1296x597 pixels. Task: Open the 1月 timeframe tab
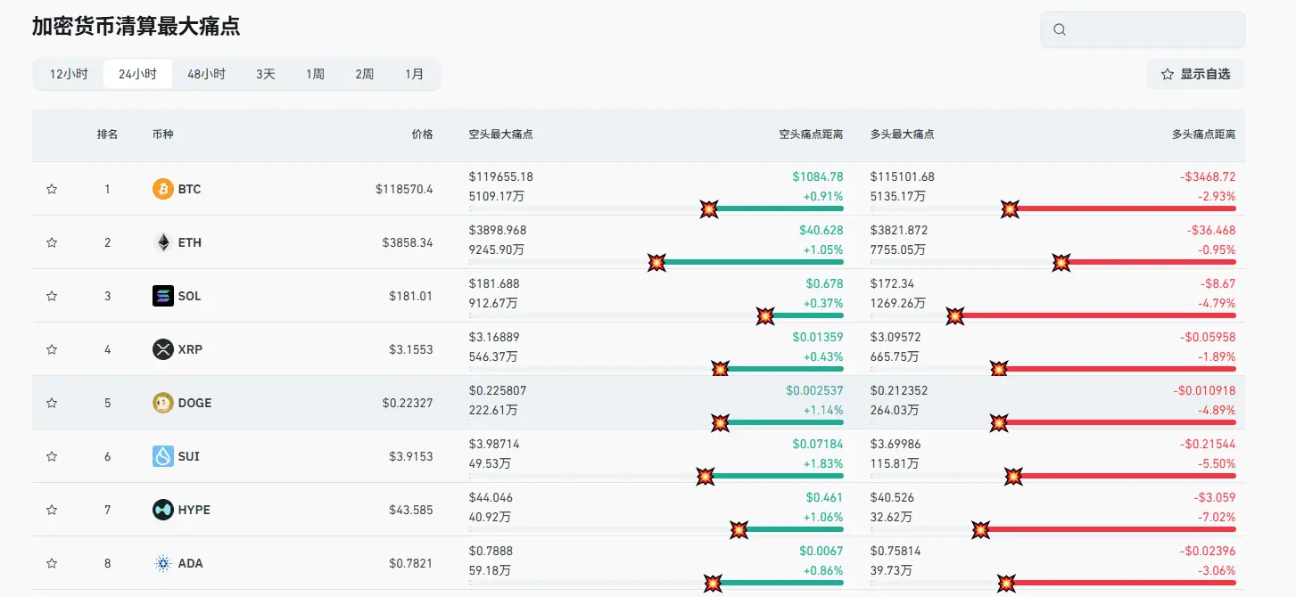coord(414,74)
